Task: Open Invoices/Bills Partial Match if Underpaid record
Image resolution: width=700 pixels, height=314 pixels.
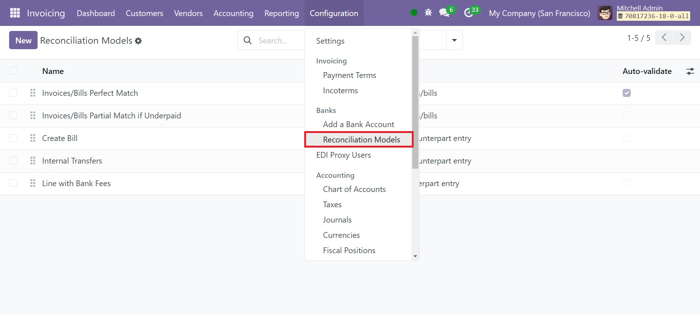Action: tap(112, 115)
